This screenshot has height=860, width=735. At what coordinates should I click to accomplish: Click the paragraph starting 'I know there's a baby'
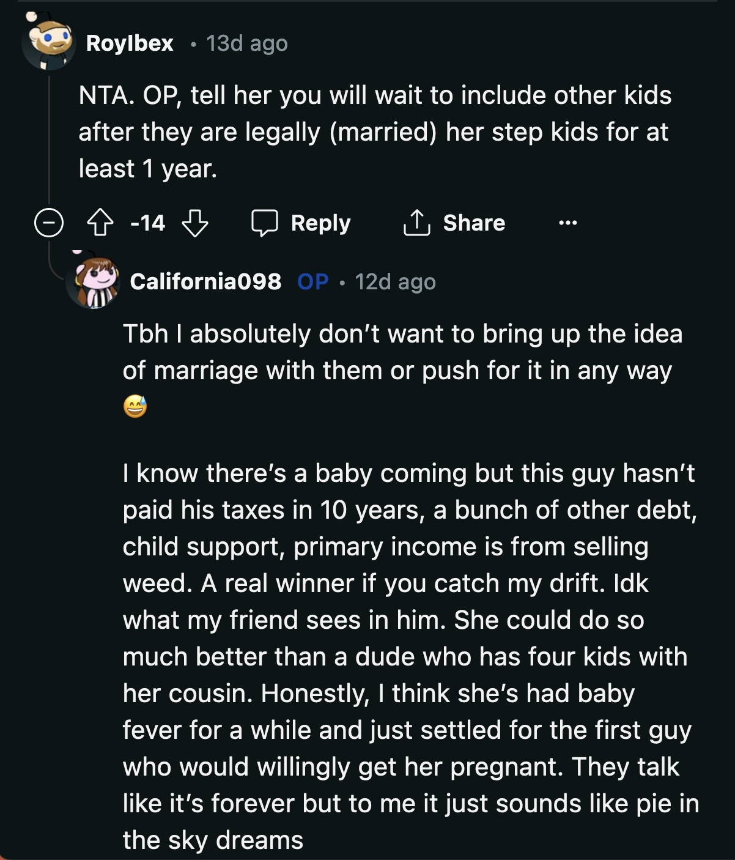(x=410, y=656)
